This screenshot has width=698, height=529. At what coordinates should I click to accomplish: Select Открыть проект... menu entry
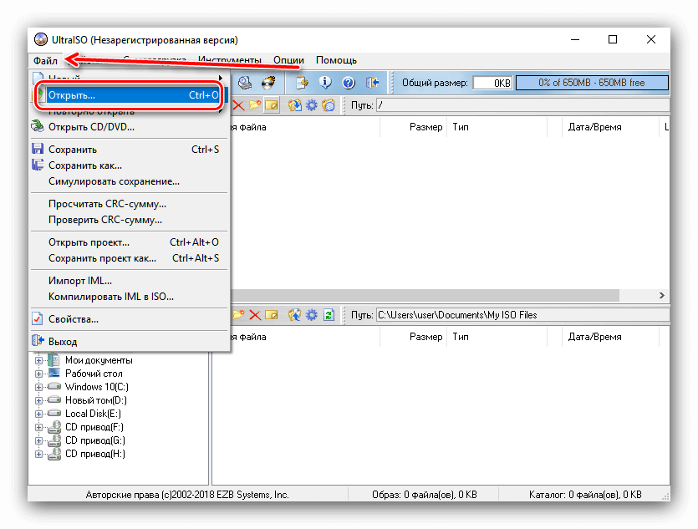[129, 242]
